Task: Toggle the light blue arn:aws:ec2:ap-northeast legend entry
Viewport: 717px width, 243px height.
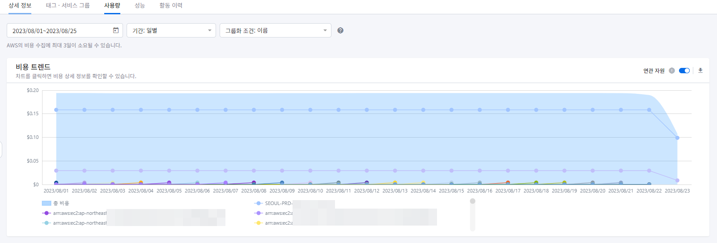Action: 74,223
